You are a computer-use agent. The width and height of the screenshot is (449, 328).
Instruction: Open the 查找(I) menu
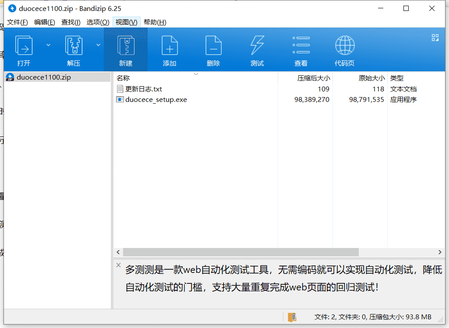tap(71, 22)
